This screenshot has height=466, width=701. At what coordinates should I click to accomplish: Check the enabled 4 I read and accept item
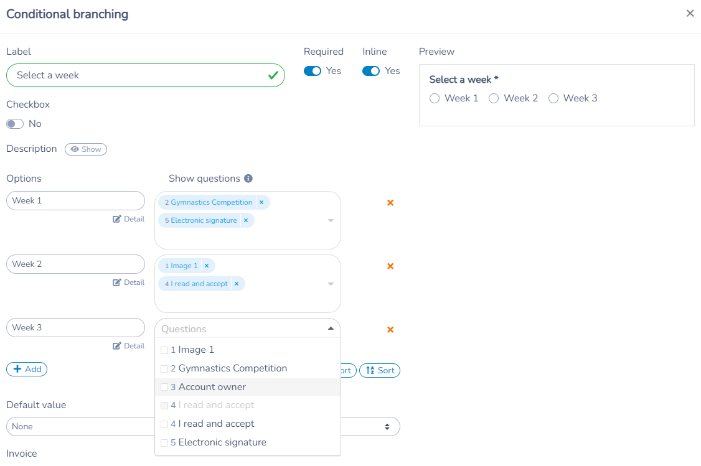164,424
